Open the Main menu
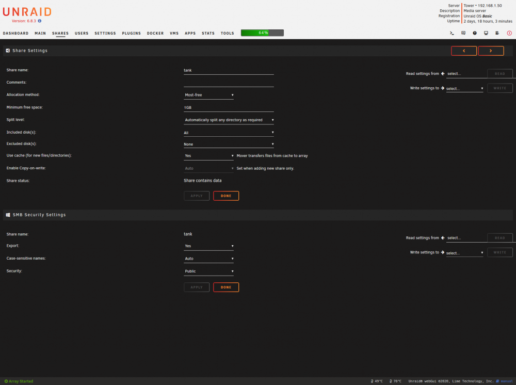 coord(40,33)
